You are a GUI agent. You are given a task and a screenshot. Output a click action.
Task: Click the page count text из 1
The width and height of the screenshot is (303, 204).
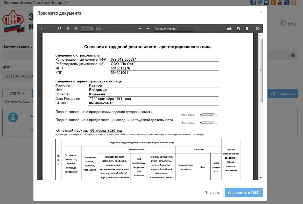pyautogui.click(x=98, y=29)
